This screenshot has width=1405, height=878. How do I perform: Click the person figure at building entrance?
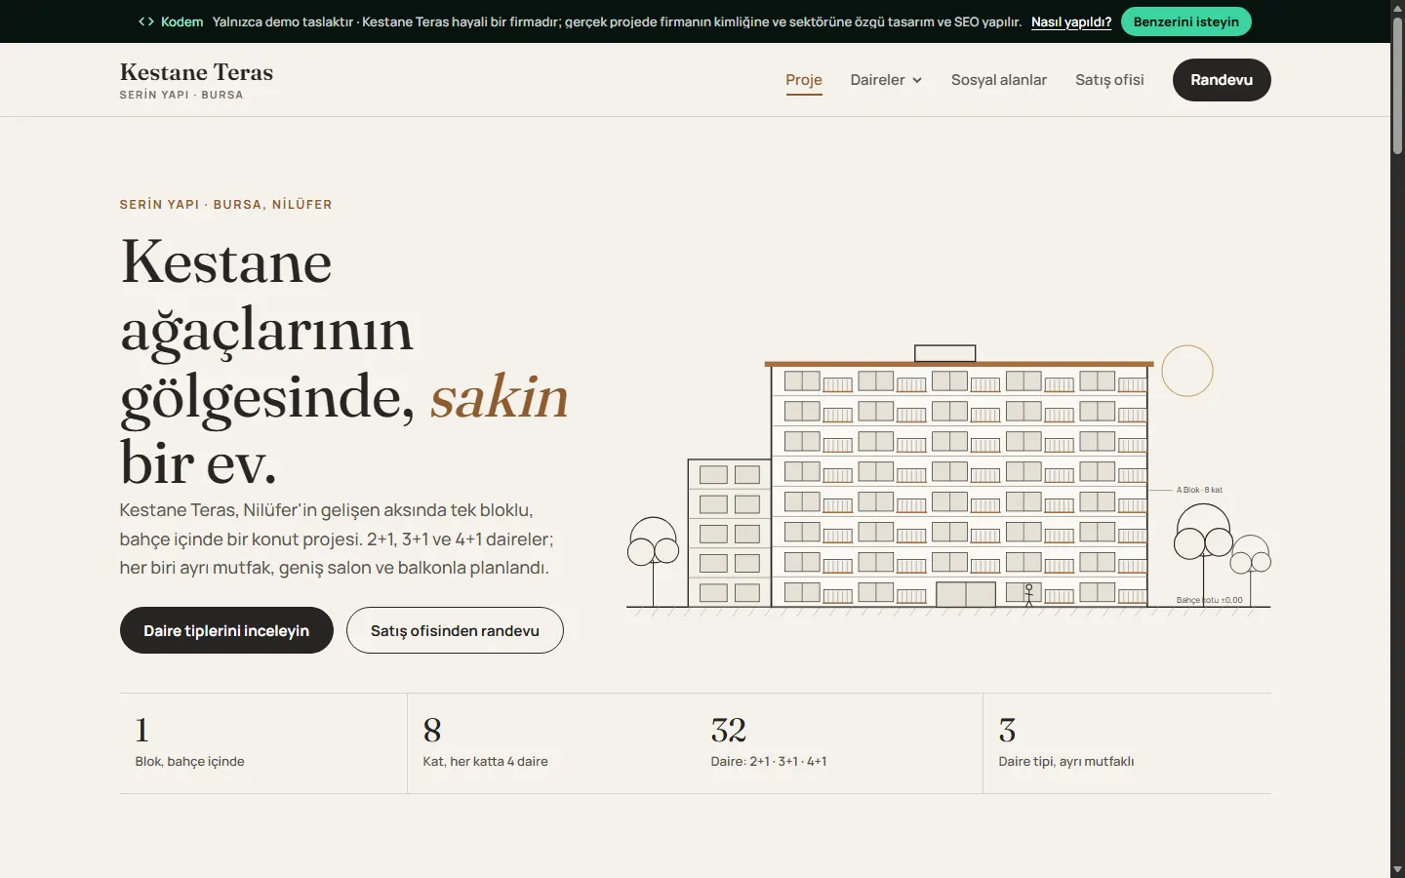[x=1028, y=595]
